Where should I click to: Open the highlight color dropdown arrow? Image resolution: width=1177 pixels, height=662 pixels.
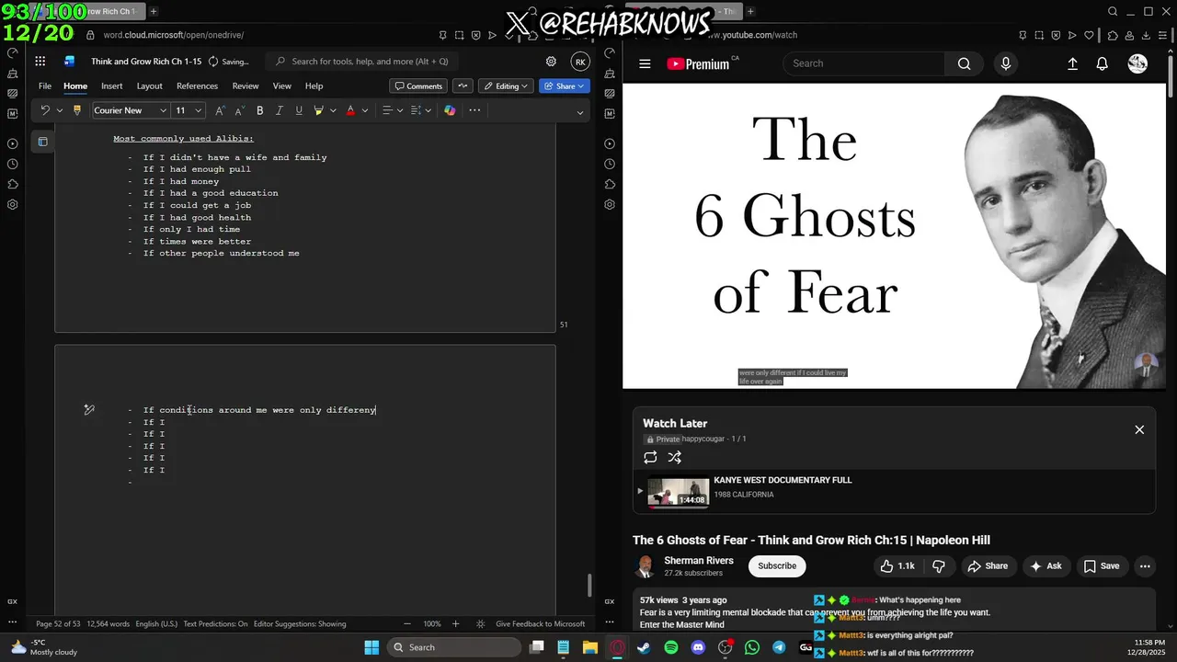click(x=333, y=110)
